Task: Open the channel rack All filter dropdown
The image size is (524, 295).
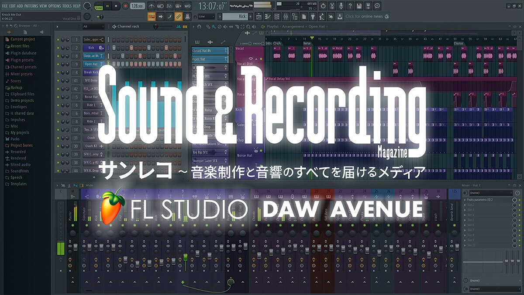Action: pos(93,27)
